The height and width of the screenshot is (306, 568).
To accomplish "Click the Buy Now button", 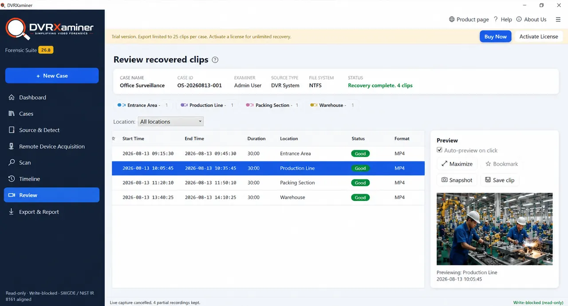I will click(495, 37).
